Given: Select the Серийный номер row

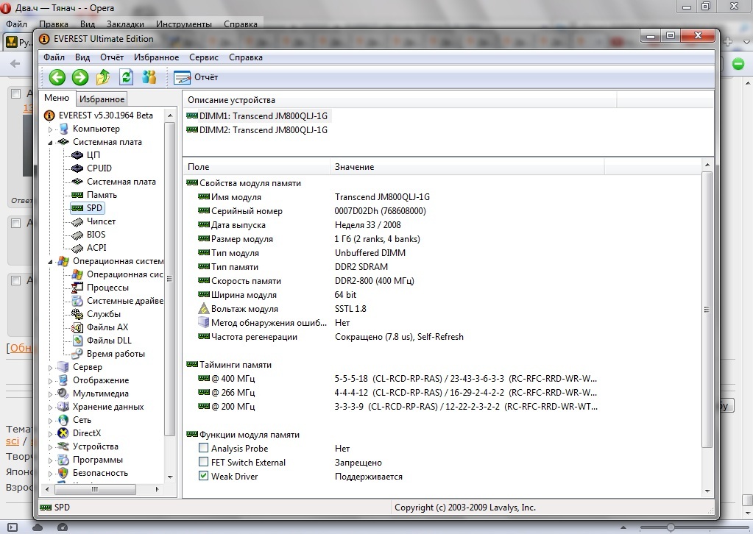Looking at the screenshot, I should 312,211.
